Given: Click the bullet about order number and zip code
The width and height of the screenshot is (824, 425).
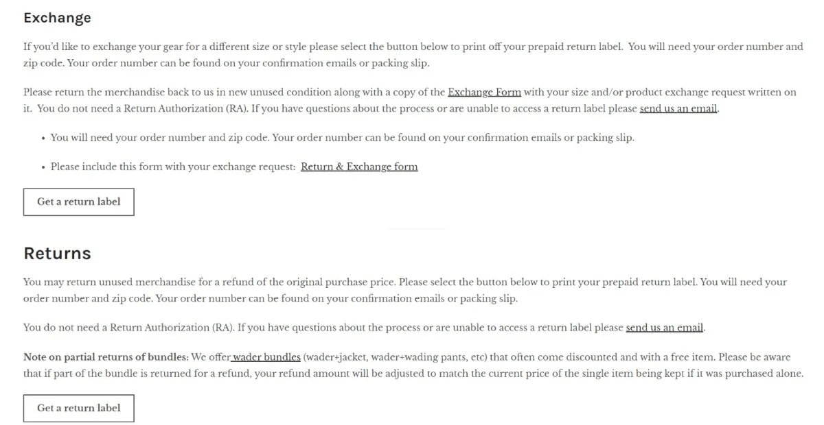Looking at the screenshot, I should pos(342,138).
